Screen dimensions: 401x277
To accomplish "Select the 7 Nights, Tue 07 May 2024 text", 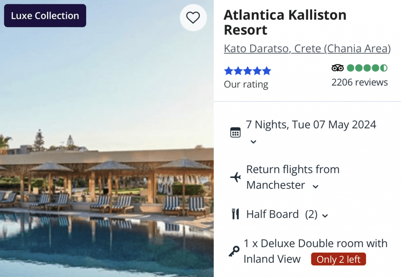I will [311, 125].
